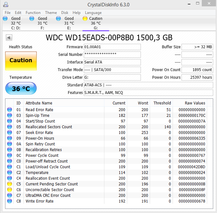217x213 pixels.
Task: Click the Attribute Name column header
Action: click(64, 103)
